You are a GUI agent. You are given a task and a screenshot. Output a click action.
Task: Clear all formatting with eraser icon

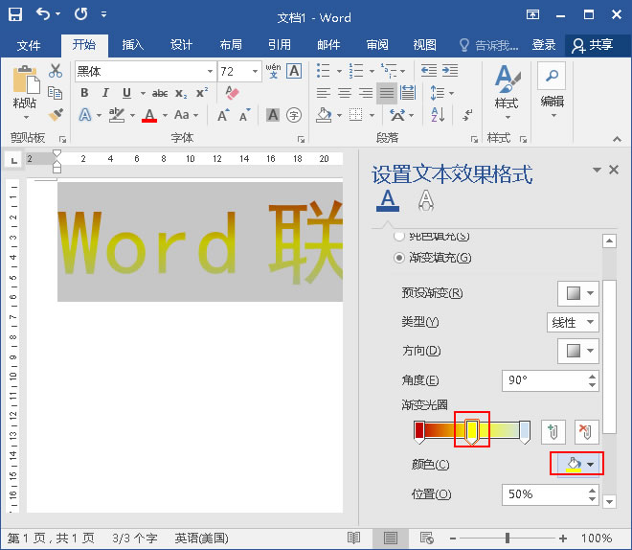232,93
